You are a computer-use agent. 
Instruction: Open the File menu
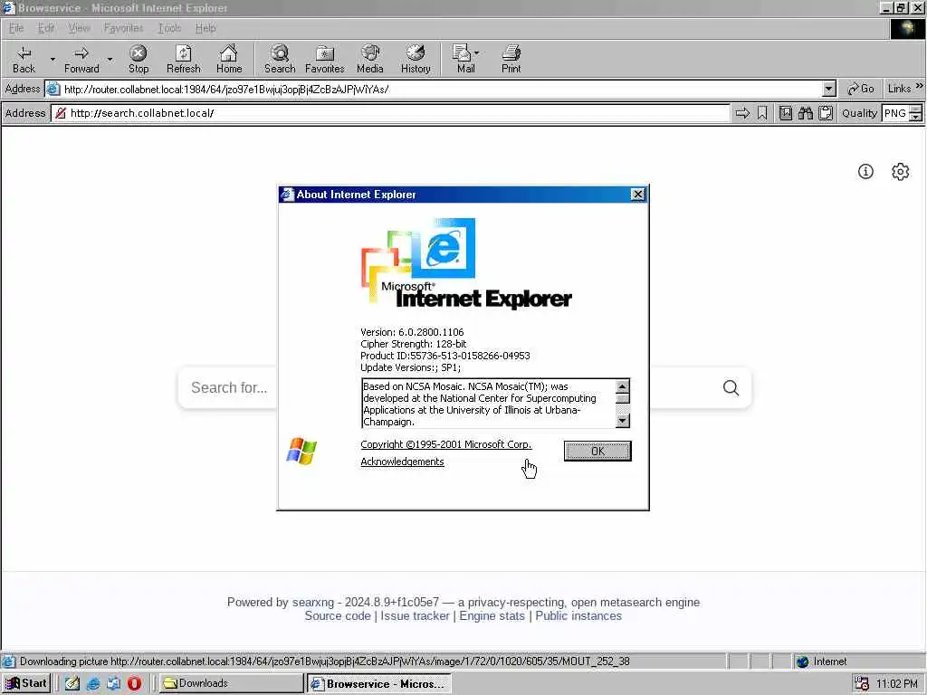[x=16, y=28]
